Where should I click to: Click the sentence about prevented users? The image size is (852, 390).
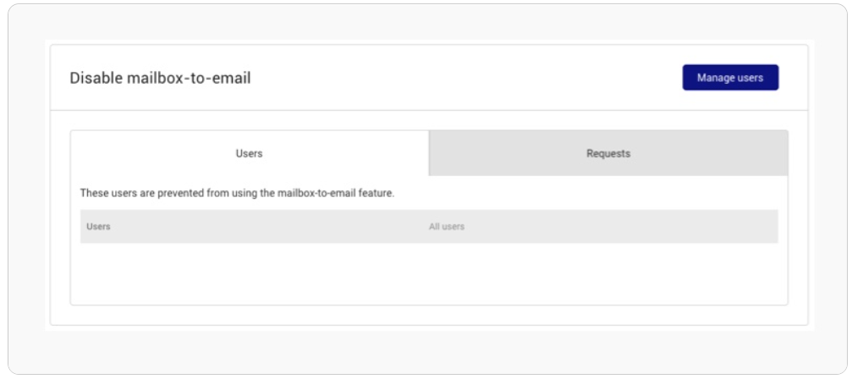click(238, 193)
